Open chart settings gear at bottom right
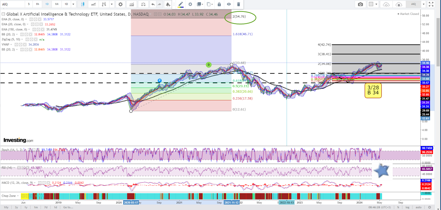The height and width of the screenshot is (210, 441). pos(429,207)
